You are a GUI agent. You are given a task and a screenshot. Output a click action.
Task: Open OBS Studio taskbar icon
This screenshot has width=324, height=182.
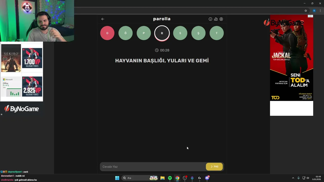pos(185,178)
